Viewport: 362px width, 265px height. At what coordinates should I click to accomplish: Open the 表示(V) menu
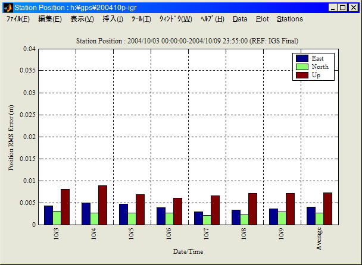pos(82,19)
